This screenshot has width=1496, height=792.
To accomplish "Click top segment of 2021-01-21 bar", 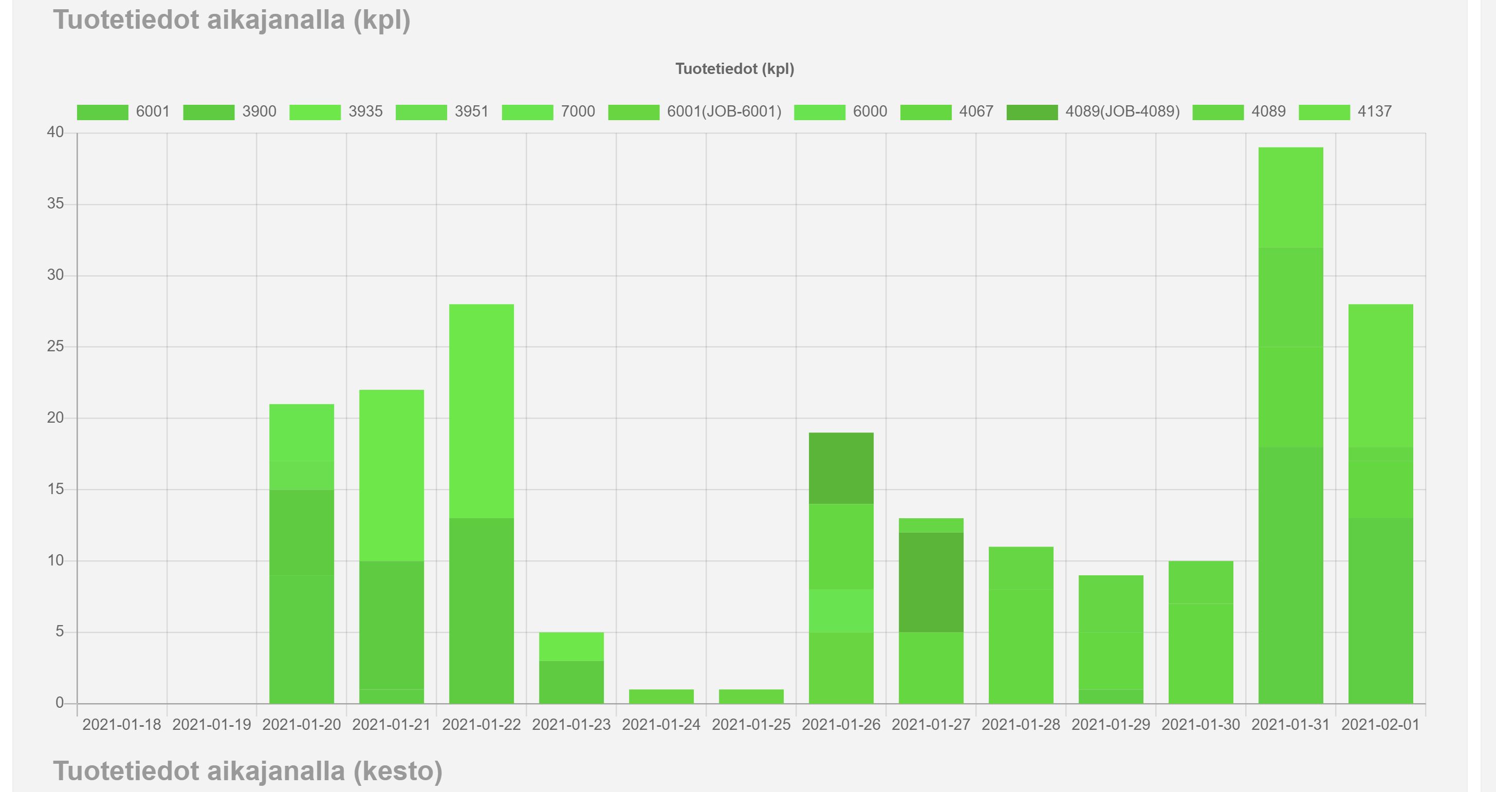I will tap(392, 475).
